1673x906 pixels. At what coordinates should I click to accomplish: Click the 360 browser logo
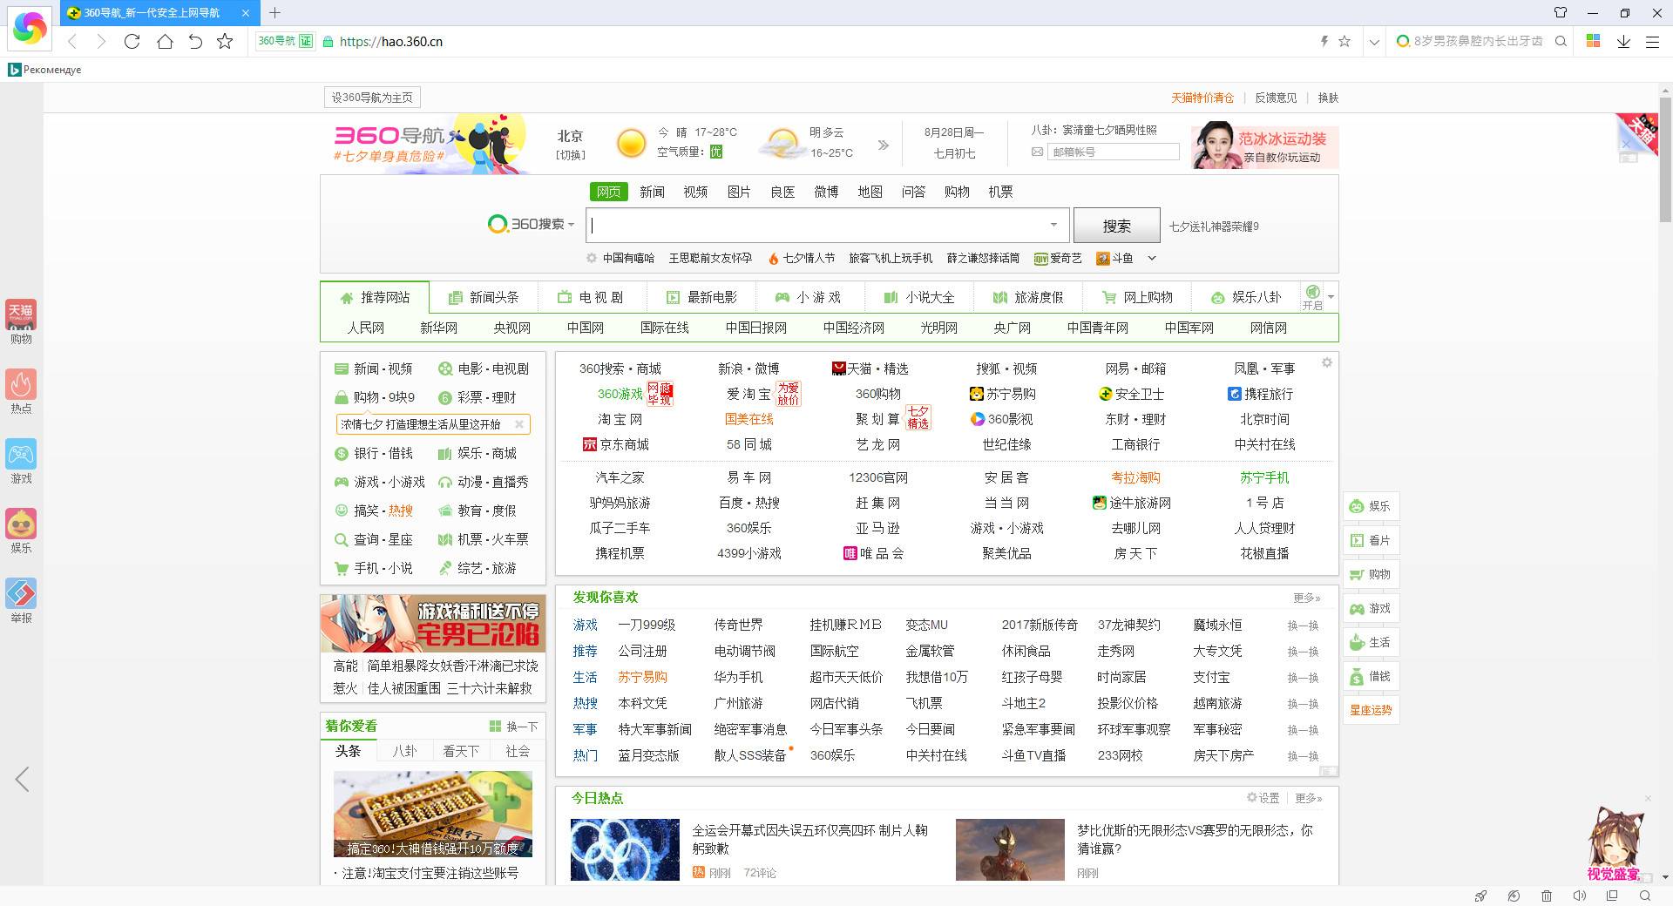(30, 28)
